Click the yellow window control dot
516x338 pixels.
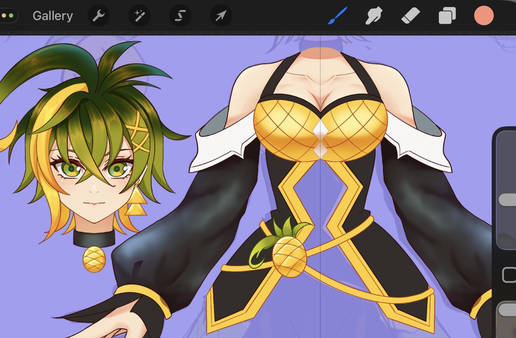click(x=4, y=16)
